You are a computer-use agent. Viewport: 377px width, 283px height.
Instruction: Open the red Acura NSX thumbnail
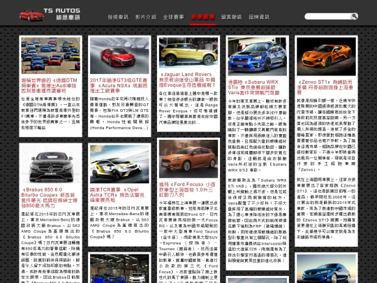(x=119, y=56)
